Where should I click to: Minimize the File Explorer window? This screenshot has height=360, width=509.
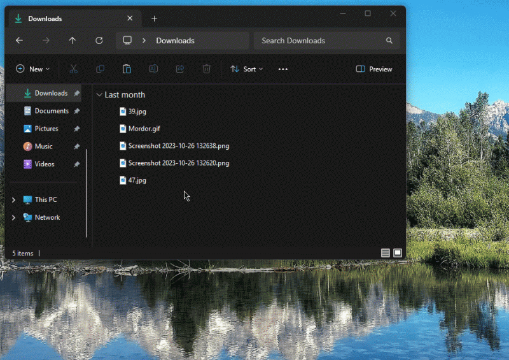coord(343,13)
